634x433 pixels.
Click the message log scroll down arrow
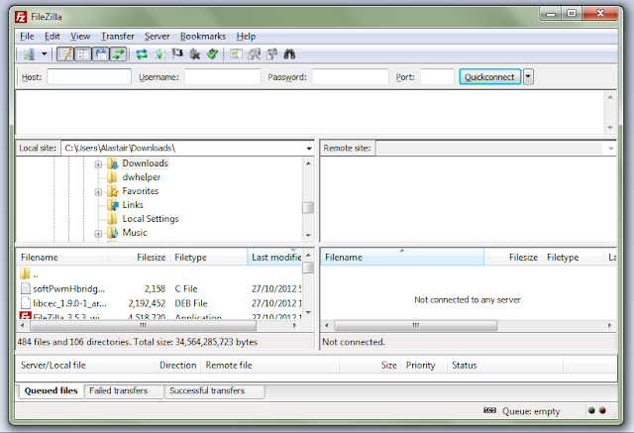tap(610, 128)
